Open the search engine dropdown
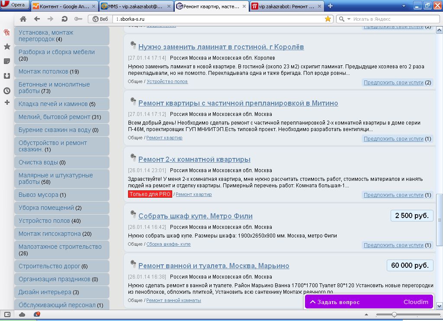This screenshot has width=443, height=321. click(x=343, y=19)
